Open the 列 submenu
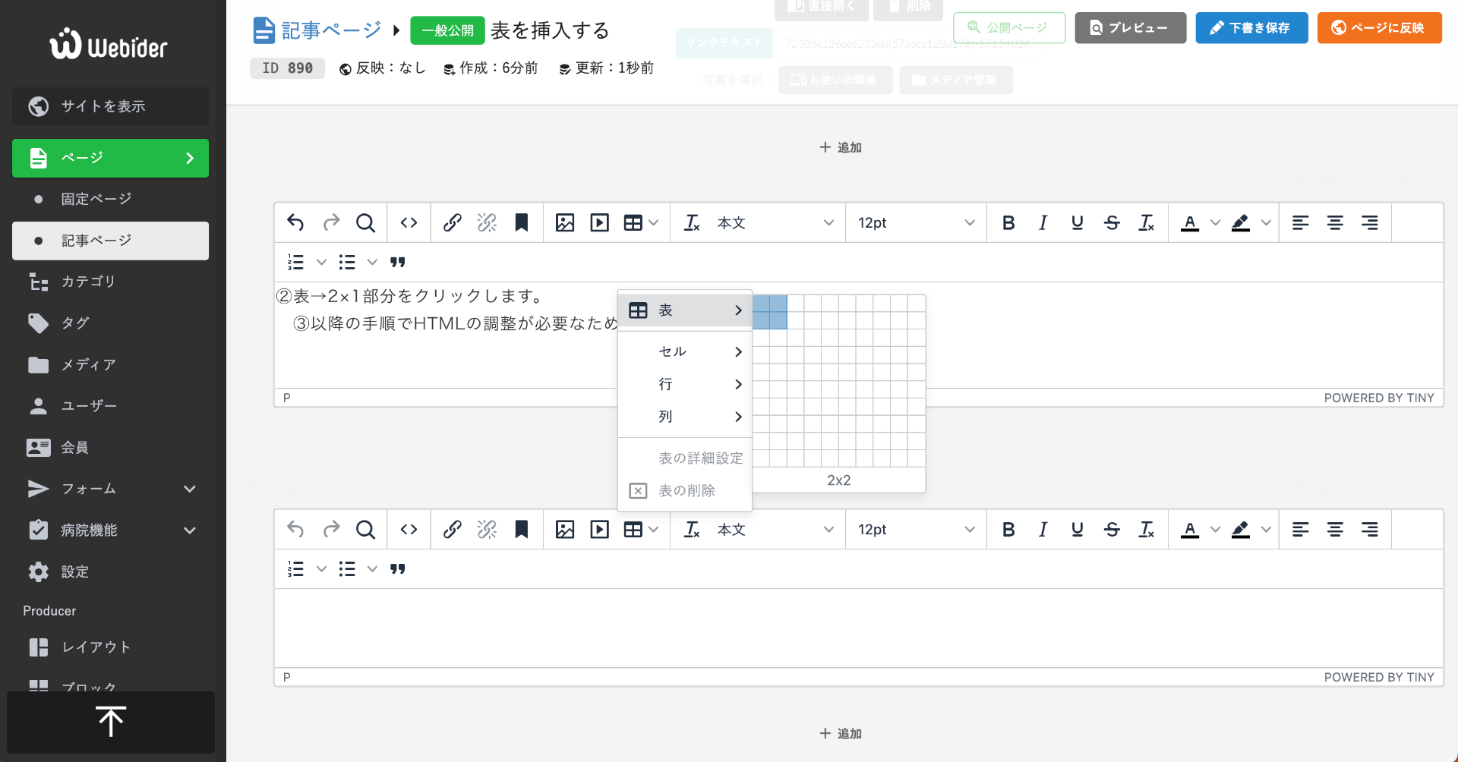The width and height of the screenshot is (1458, 762). [x=685, y=417]
